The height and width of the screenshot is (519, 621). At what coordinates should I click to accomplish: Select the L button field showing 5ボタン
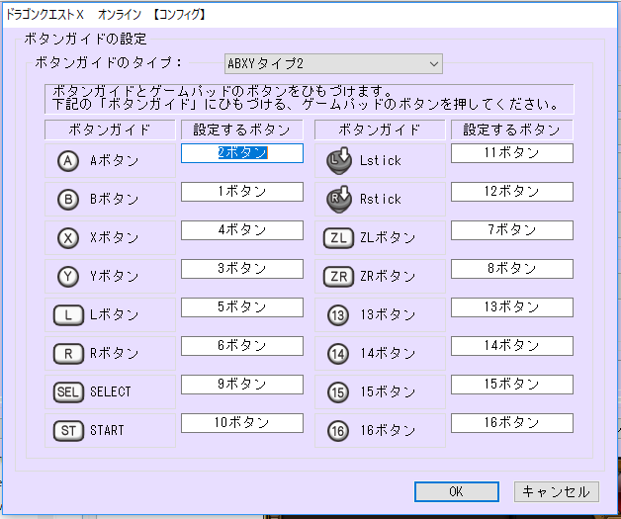point(242,307)
